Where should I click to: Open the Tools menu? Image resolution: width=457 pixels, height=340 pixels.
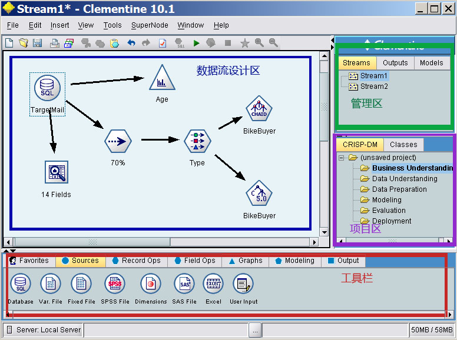112,25
